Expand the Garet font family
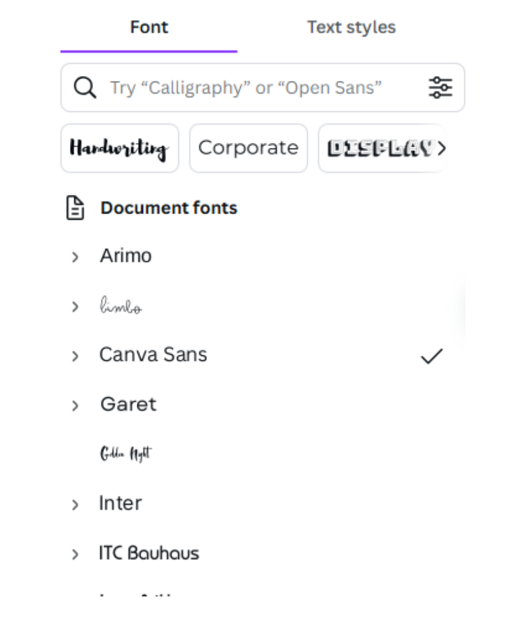Image resolution: width=511 pixels, height=628 pixels. [x=75, y=406]
